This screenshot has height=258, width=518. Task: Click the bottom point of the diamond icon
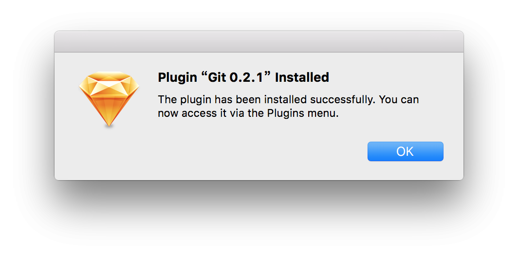click(109, 124)
